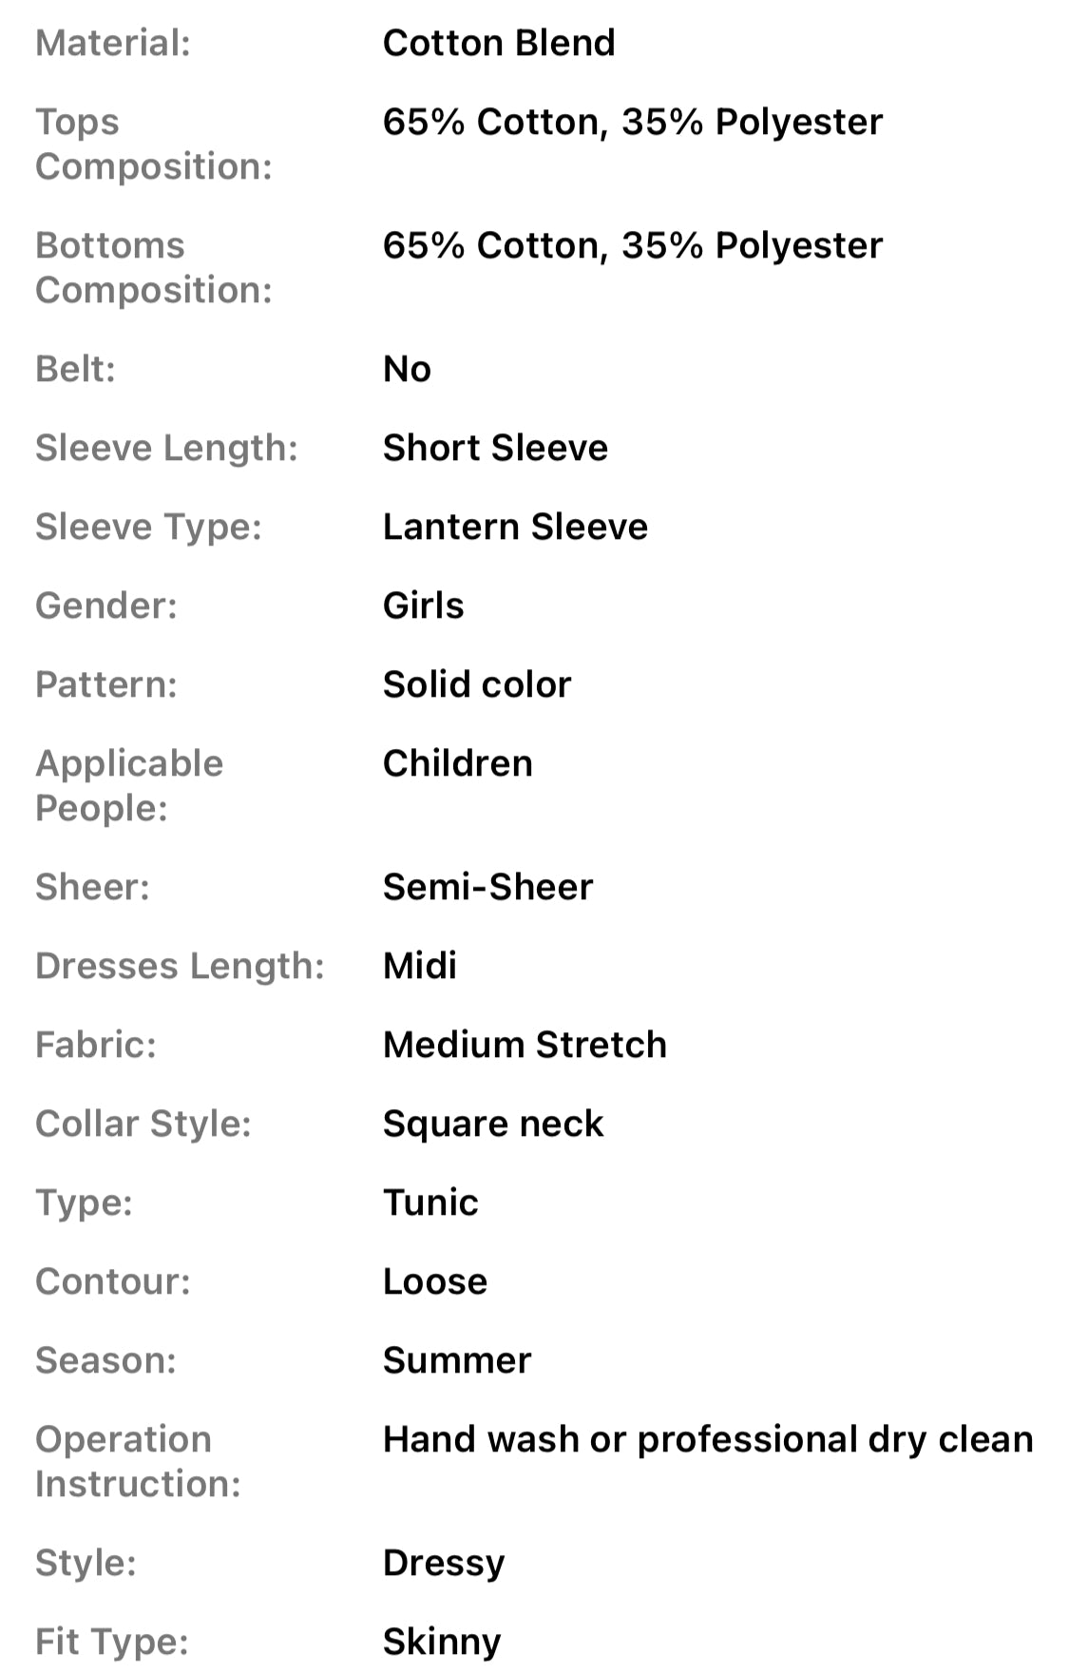Screen dimensions: 1069x1673
Task: Click the Skinny fit type value
Action: 442,1642
